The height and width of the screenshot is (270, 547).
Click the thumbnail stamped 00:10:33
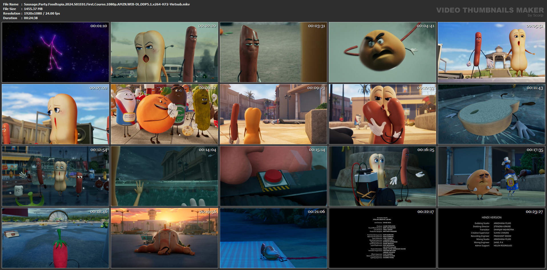tap(382, 114)
